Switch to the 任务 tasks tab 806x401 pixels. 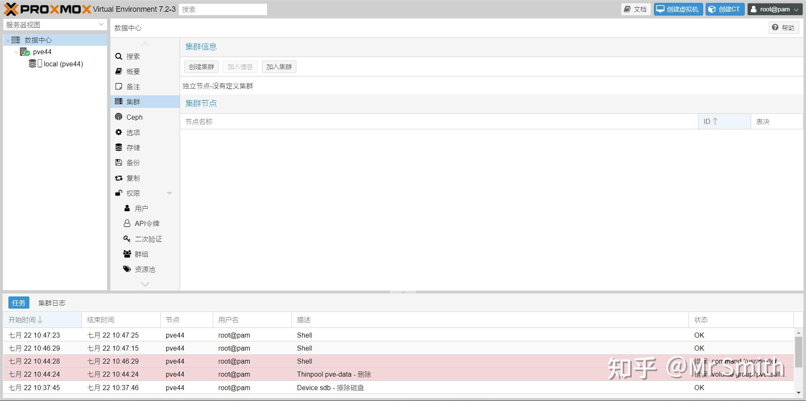pyautogui.click(x=18, y=302)
